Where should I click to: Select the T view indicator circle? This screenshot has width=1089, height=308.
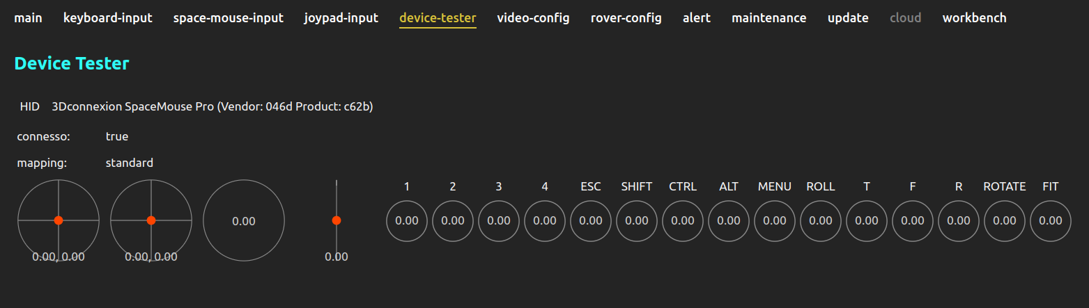867,220
